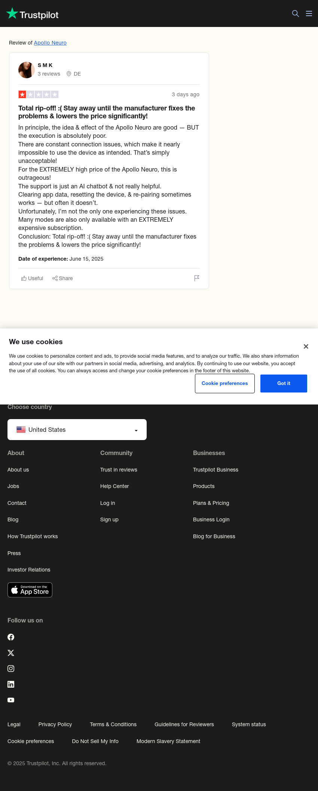Click the reviewer name S M K

coord(45,65)
